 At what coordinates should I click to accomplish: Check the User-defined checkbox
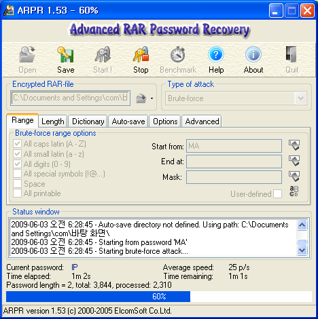pyautogui.click(x=277, y=194)
